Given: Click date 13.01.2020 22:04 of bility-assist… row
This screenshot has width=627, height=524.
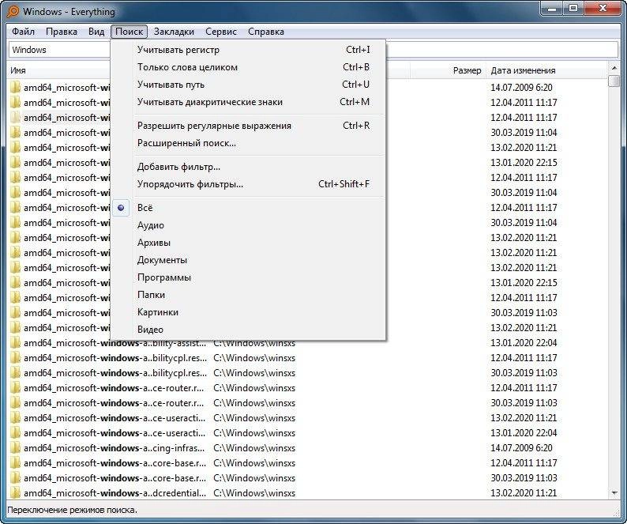Looking at the screenshot, I should 524,343.
